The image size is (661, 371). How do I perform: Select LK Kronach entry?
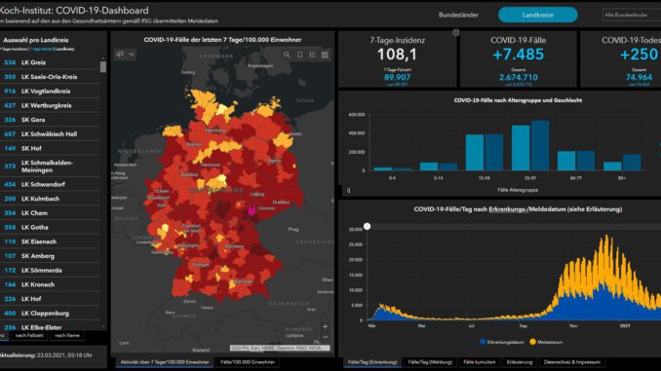[50, 284]
